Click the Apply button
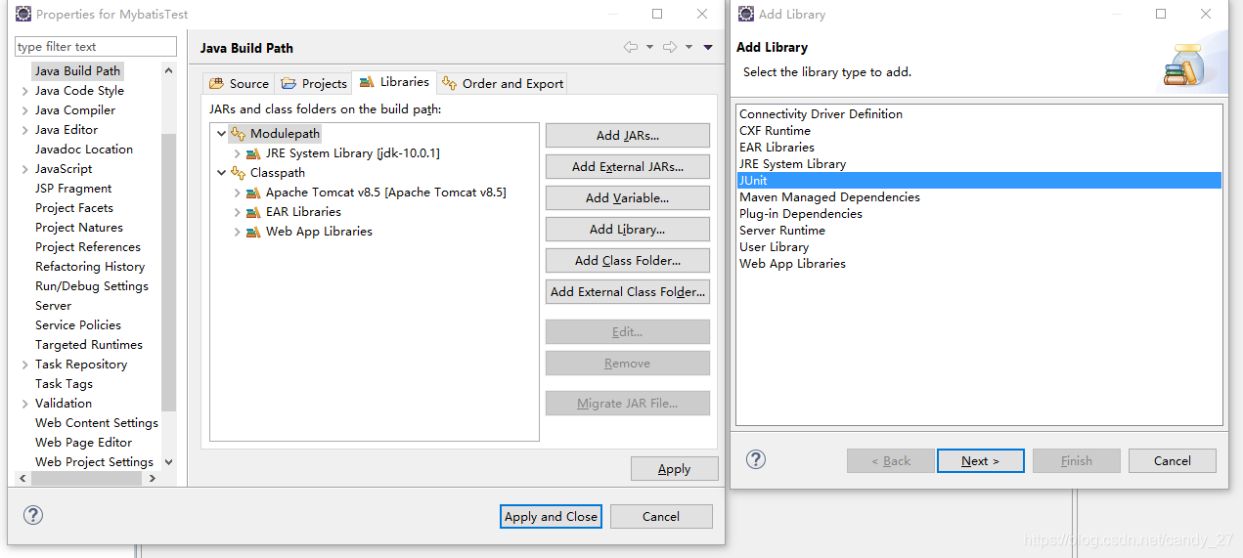1243x558 pixels. 675,469
